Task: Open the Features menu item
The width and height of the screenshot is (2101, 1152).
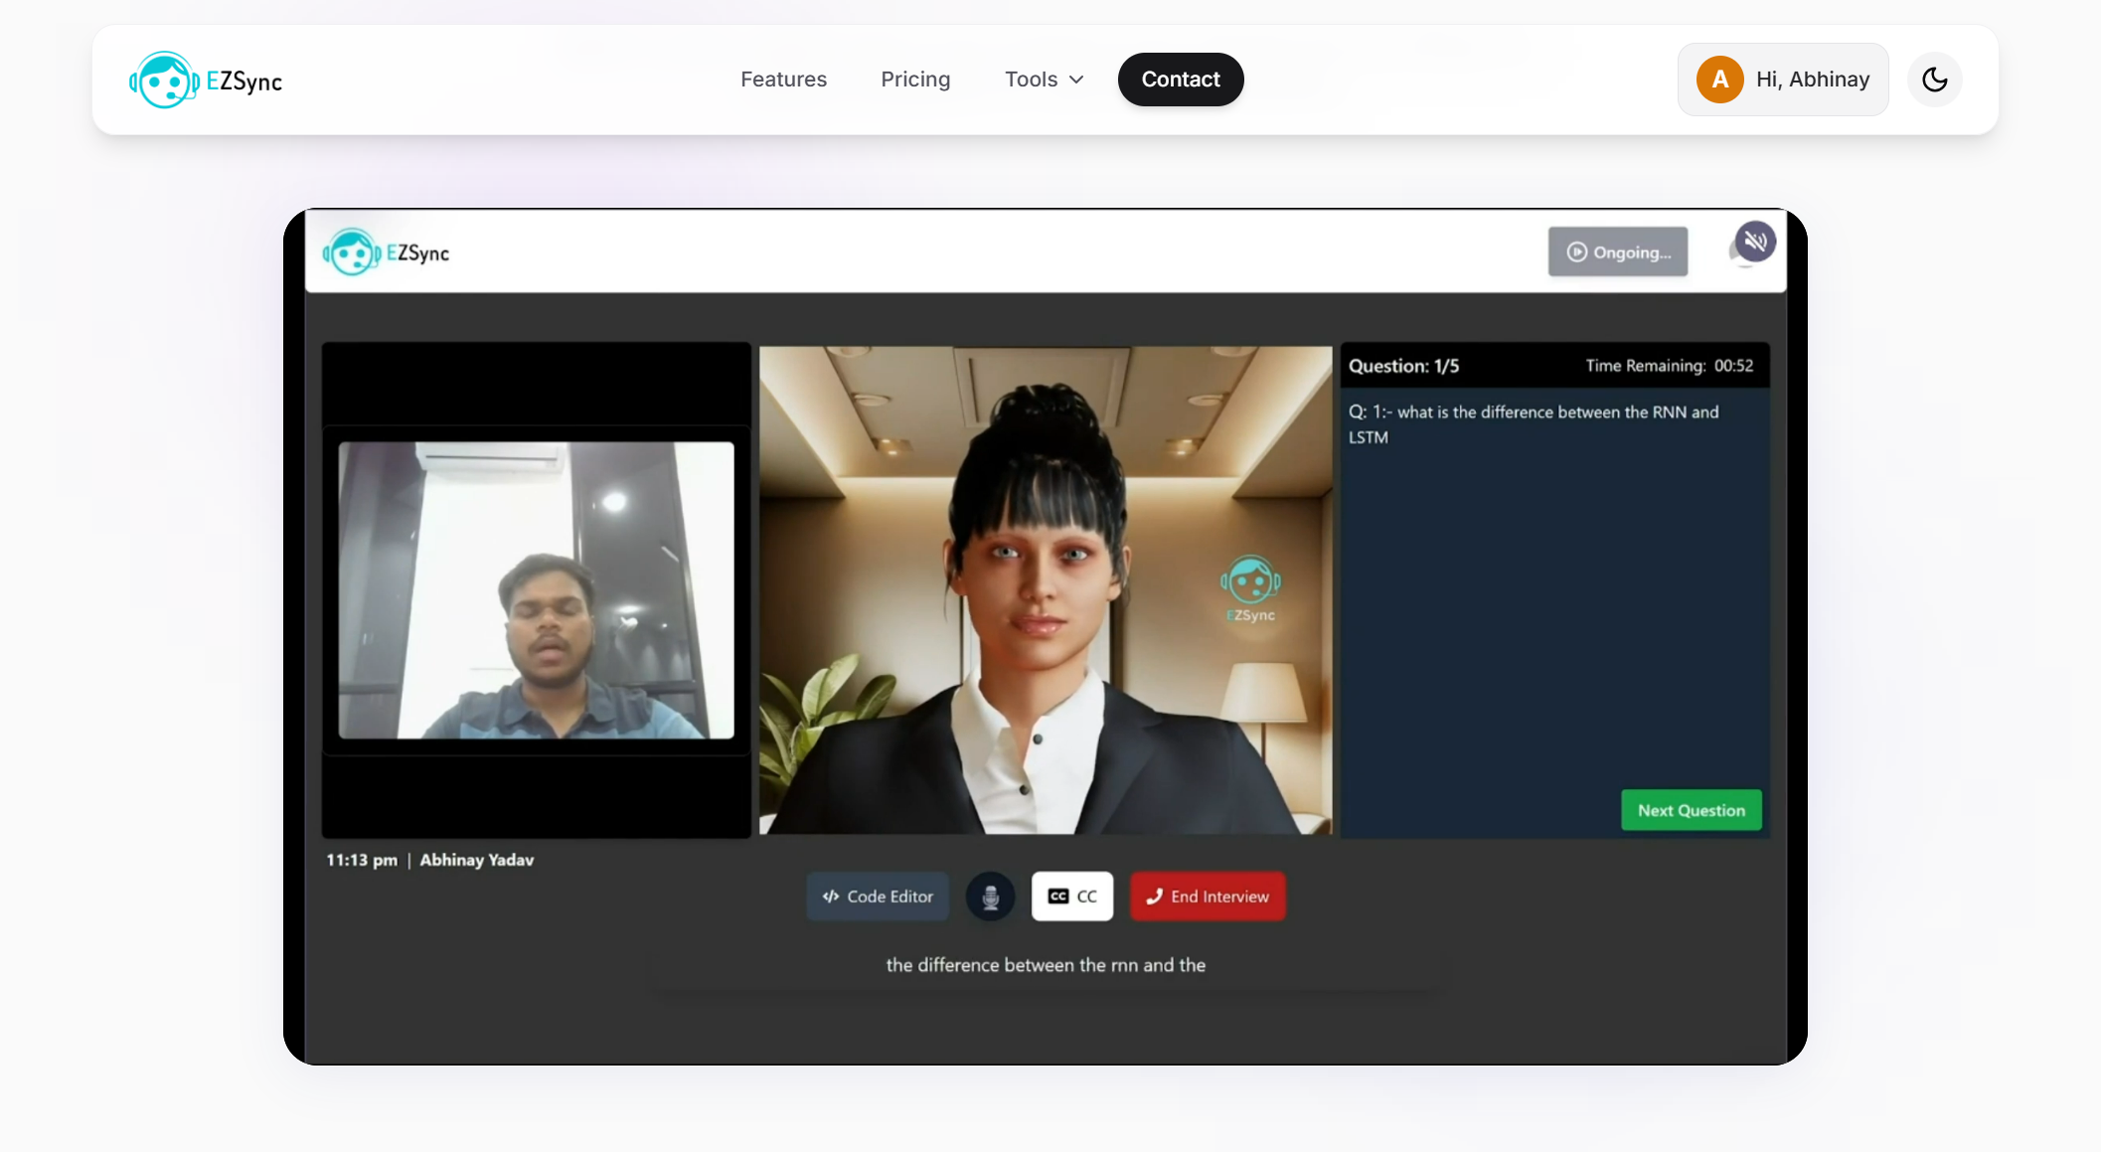Action: point(783,80)
